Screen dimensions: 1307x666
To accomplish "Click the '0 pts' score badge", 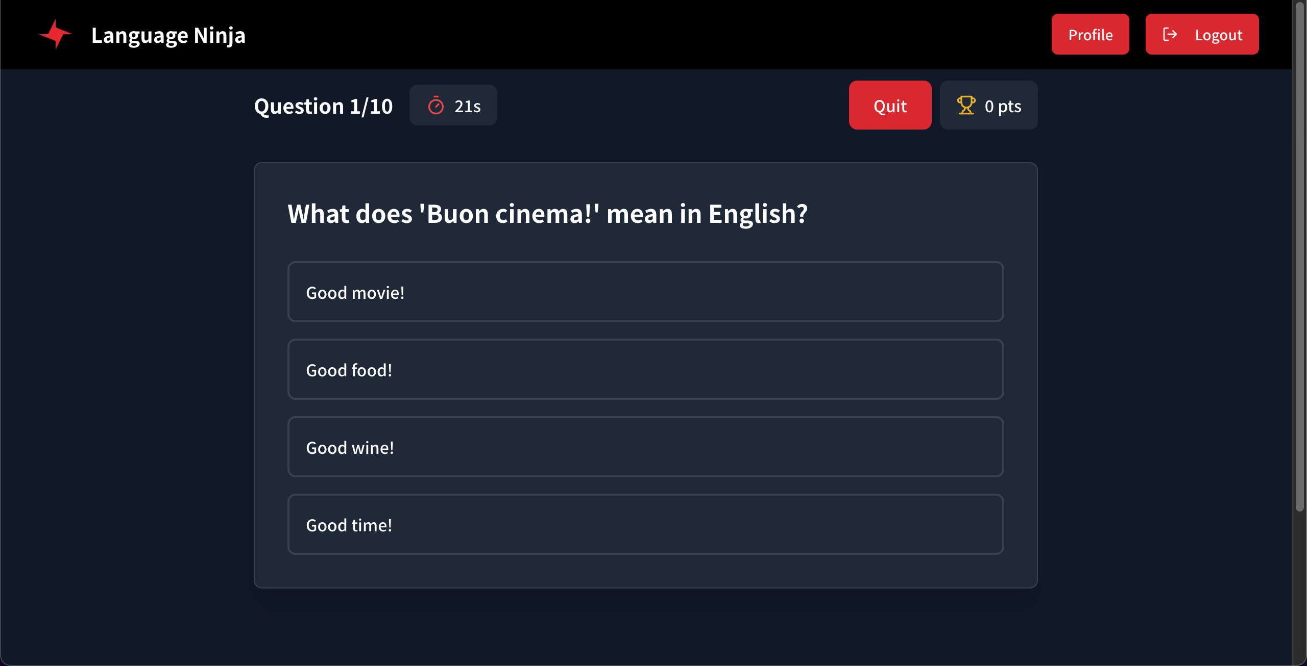I will point(988,105).
